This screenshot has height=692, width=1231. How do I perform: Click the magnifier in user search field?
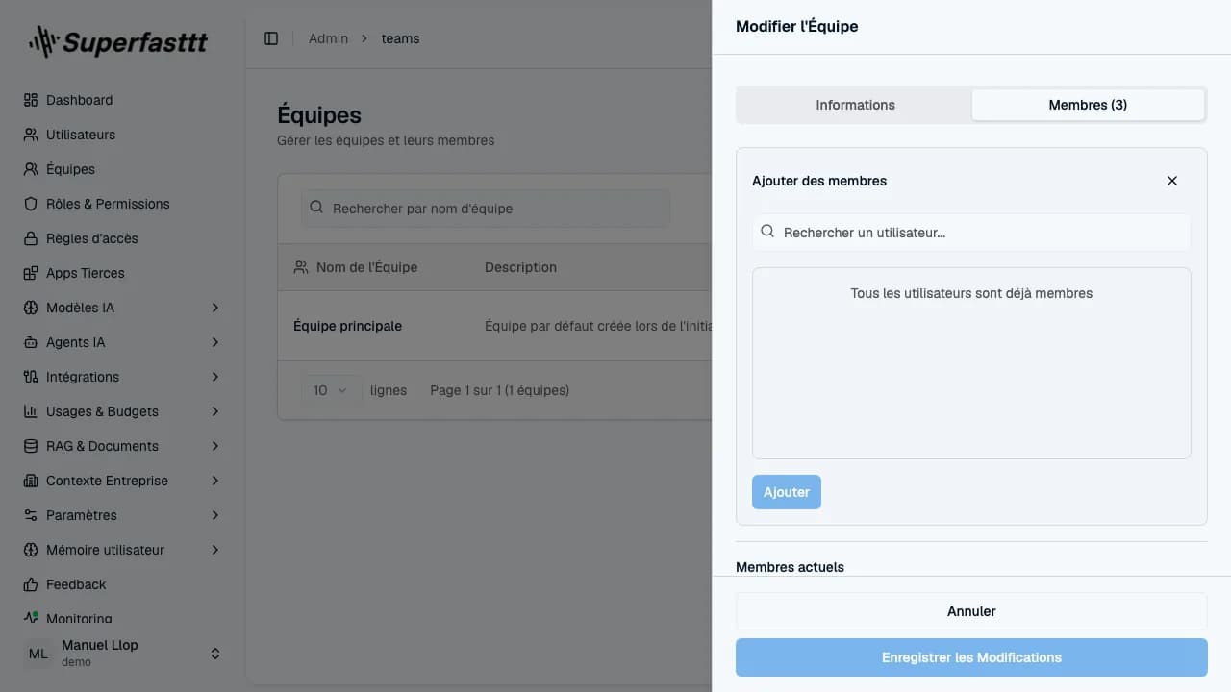point(767,232)
